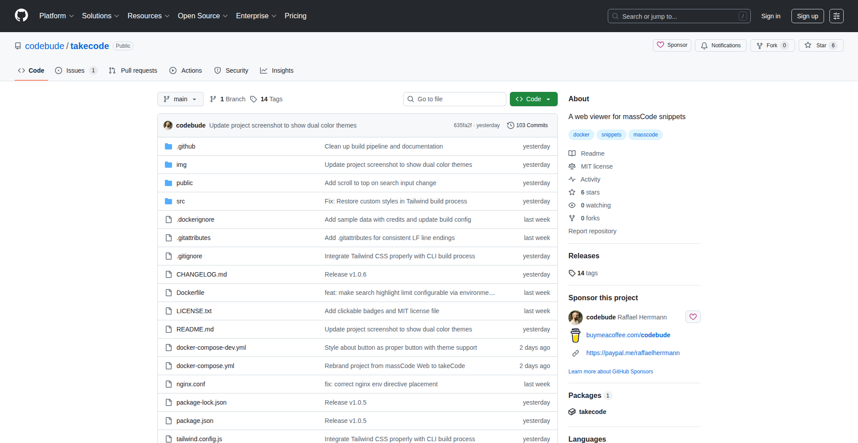The image size is (858, 443).
Task: Open the 103 Commits history link
Action: 528,125
